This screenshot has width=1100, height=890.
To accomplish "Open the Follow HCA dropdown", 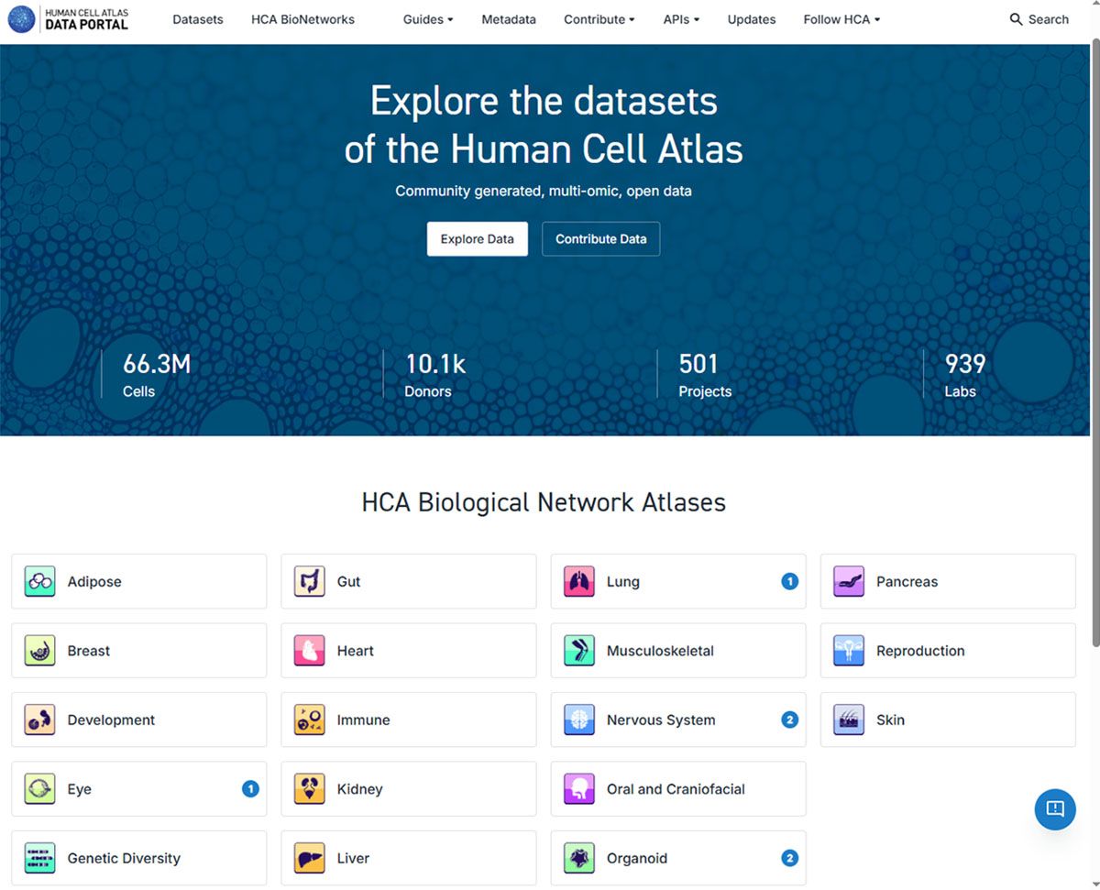I will [x=841, y=19].
